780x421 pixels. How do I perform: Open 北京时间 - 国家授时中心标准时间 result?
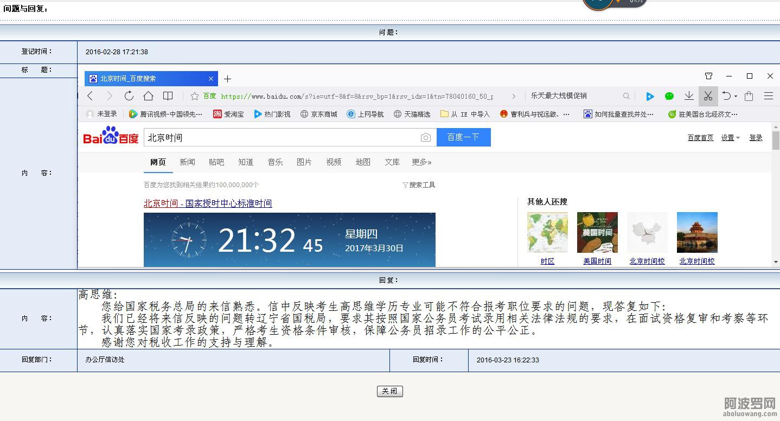pos(208,203)
